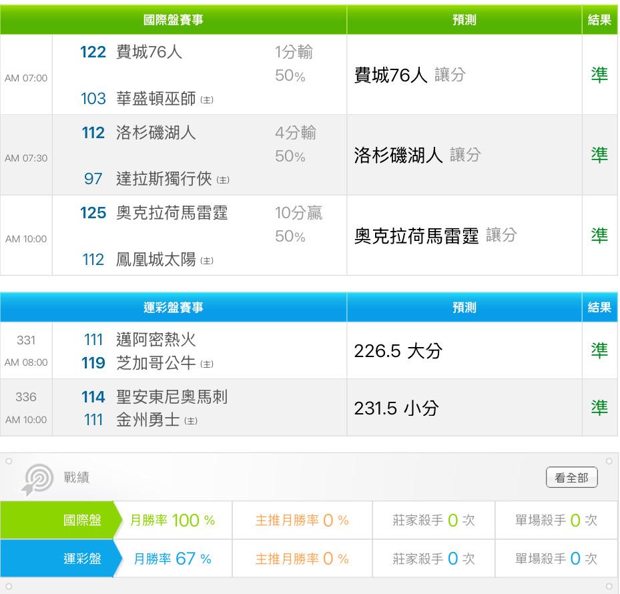Click the score 97 for 達拉斯獨行俠
The width and height of the screenshot is (620, 594).
tap(93, 179)
